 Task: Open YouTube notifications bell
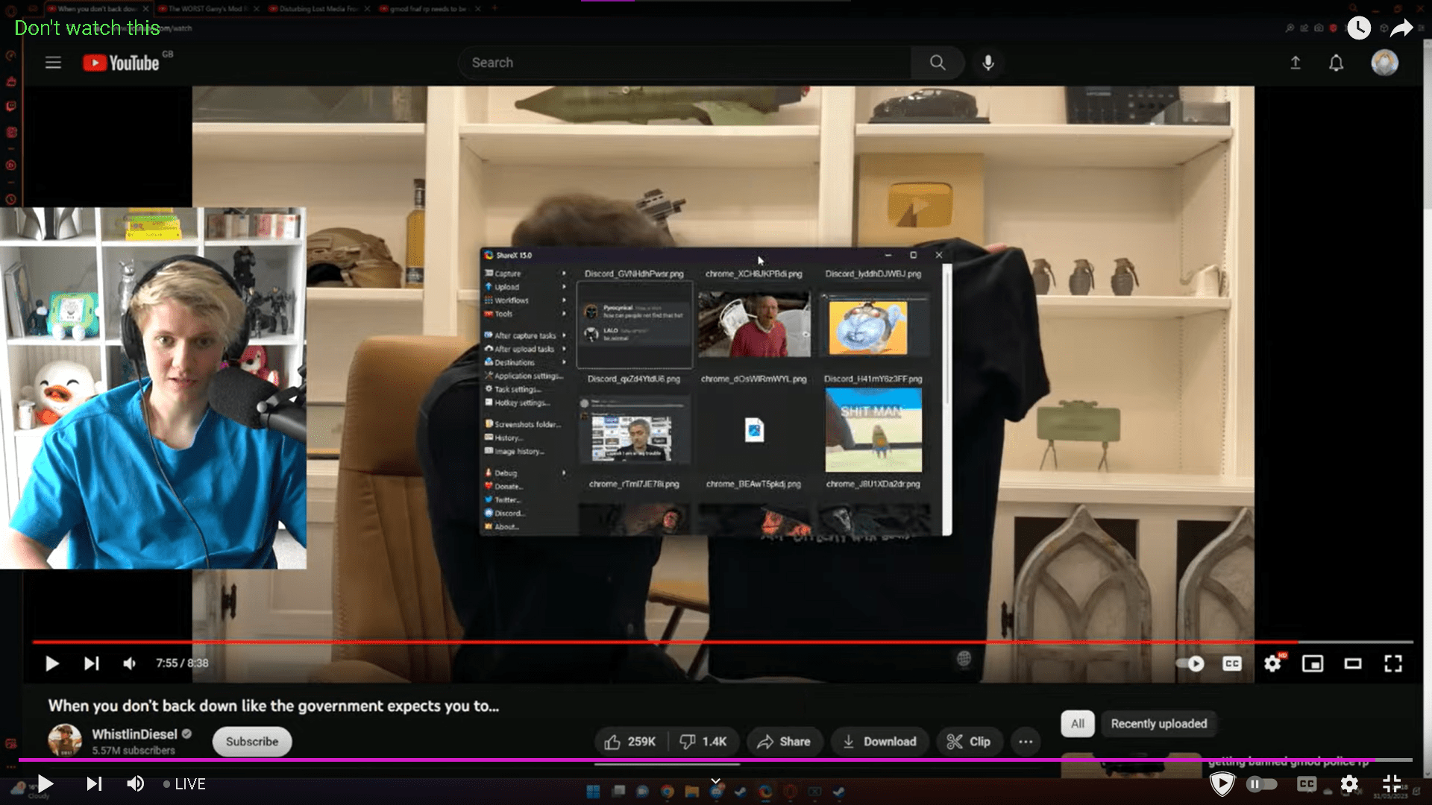[1336, 63]
